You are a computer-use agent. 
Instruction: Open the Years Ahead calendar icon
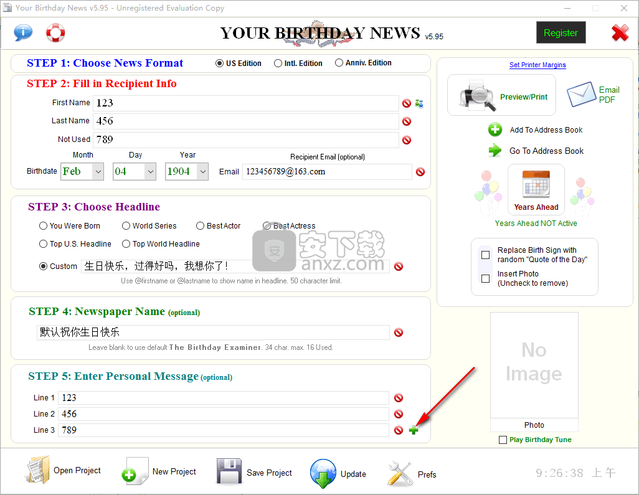tap(536, 185)
